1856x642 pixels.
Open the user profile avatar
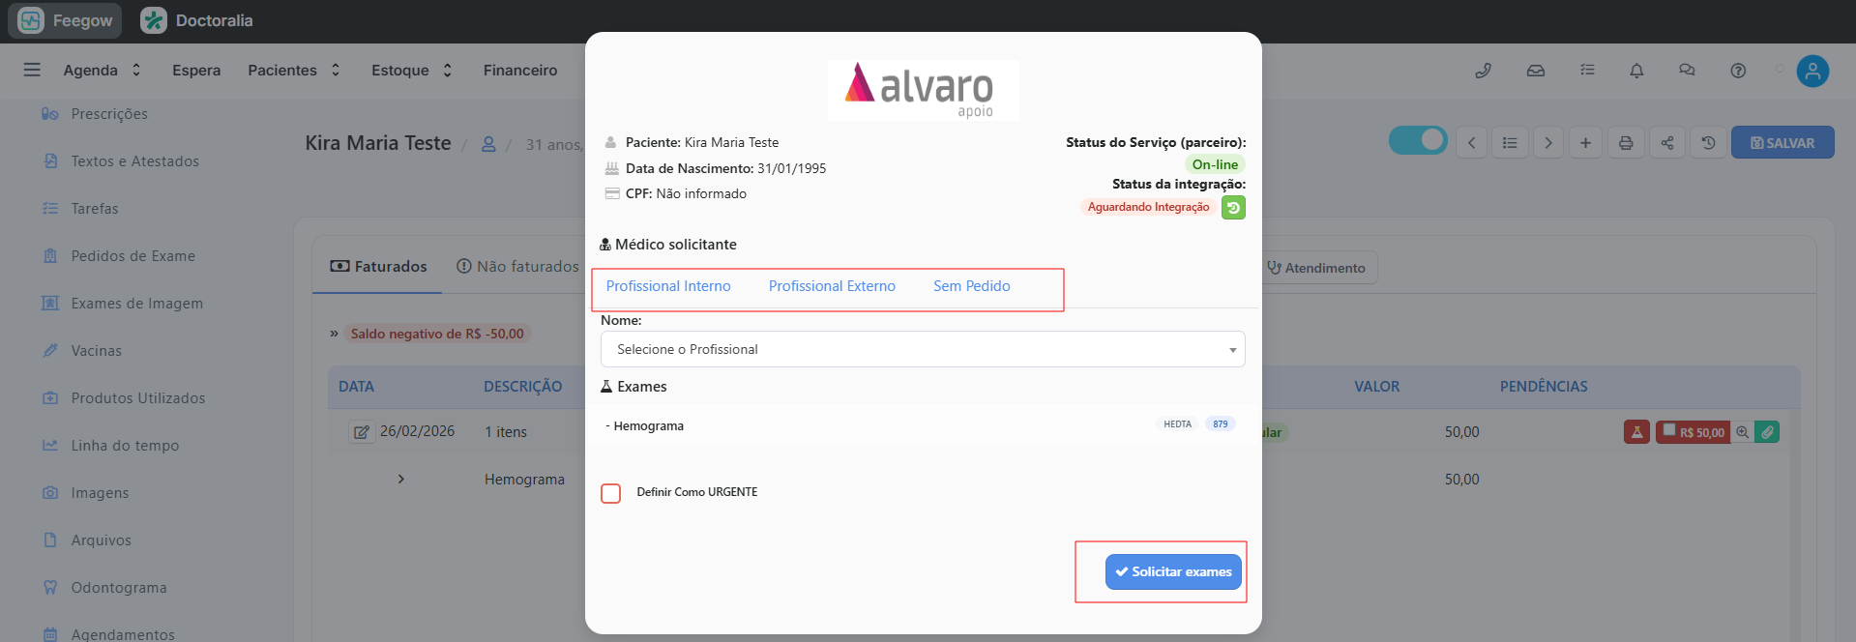(1812, 71)
